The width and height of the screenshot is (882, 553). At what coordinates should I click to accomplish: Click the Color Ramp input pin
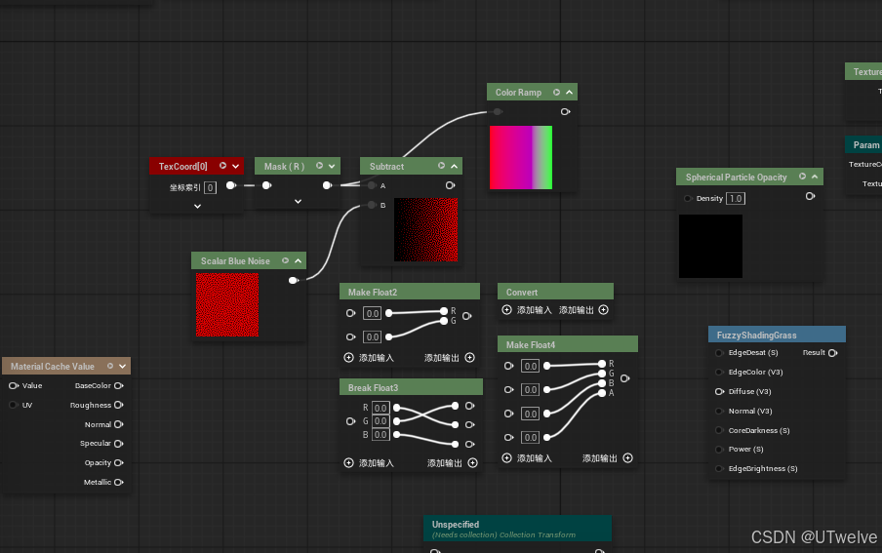pyautogui.click(x=498, y=112)
